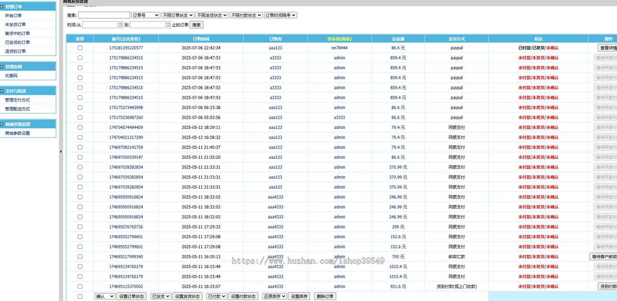Click the 设置发货状态 button

[x=188, y=296]
